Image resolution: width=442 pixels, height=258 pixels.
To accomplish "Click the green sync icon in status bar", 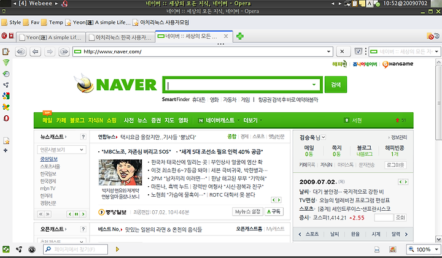I will (6, 249).
